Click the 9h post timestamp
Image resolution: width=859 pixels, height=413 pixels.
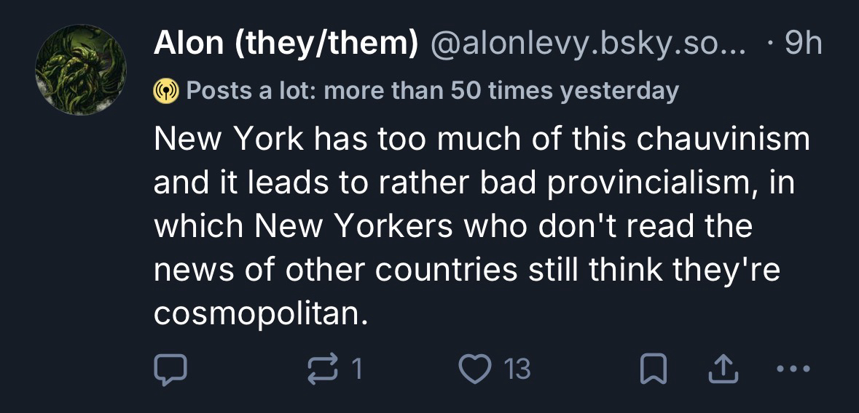pos(802,45)
